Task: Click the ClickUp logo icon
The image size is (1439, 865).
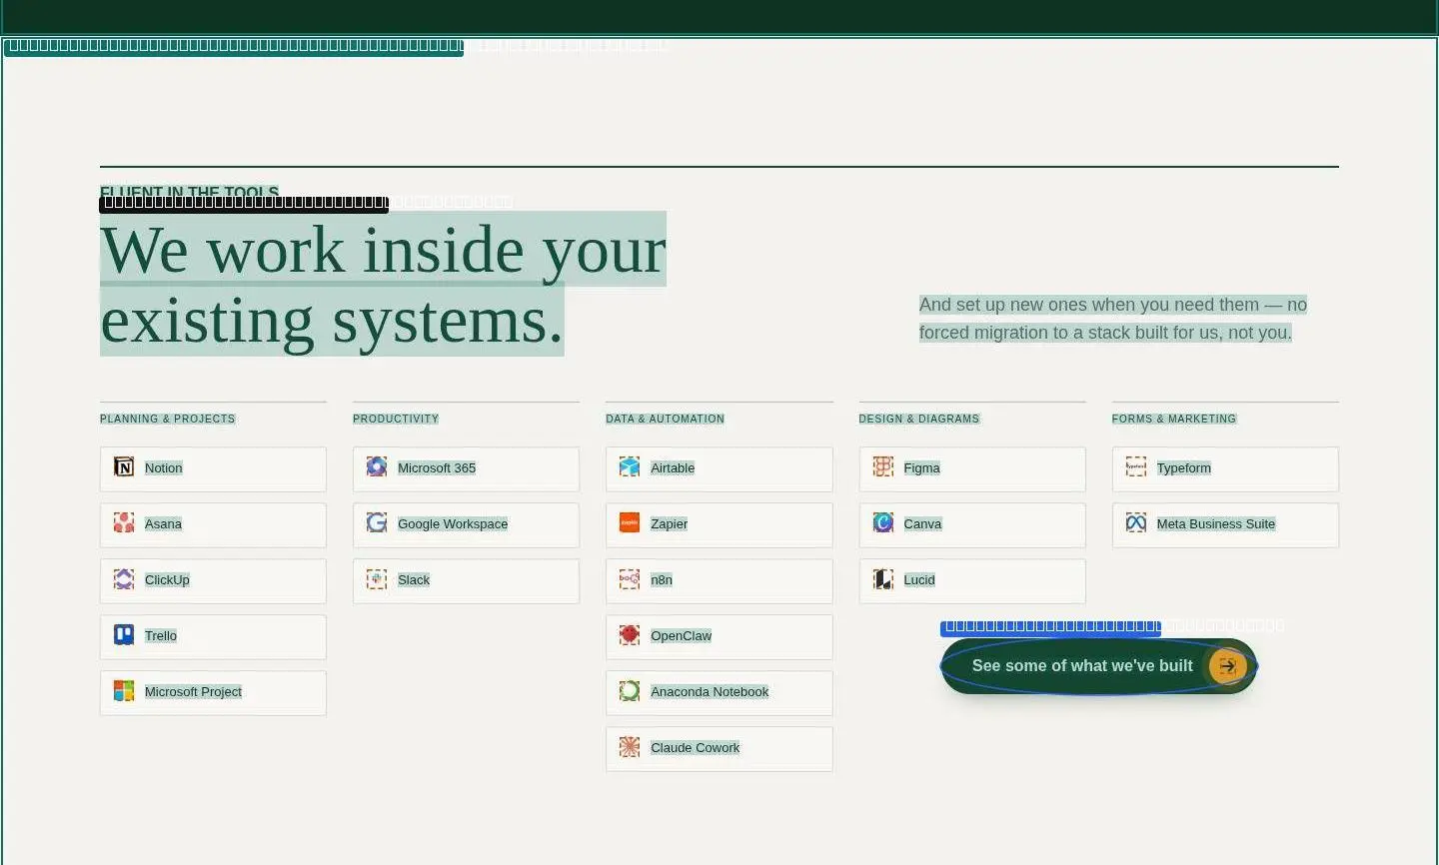Action: coord(124,578)
